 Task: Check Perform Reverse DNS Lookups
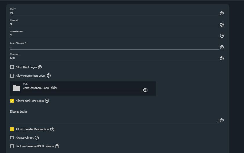12,146
